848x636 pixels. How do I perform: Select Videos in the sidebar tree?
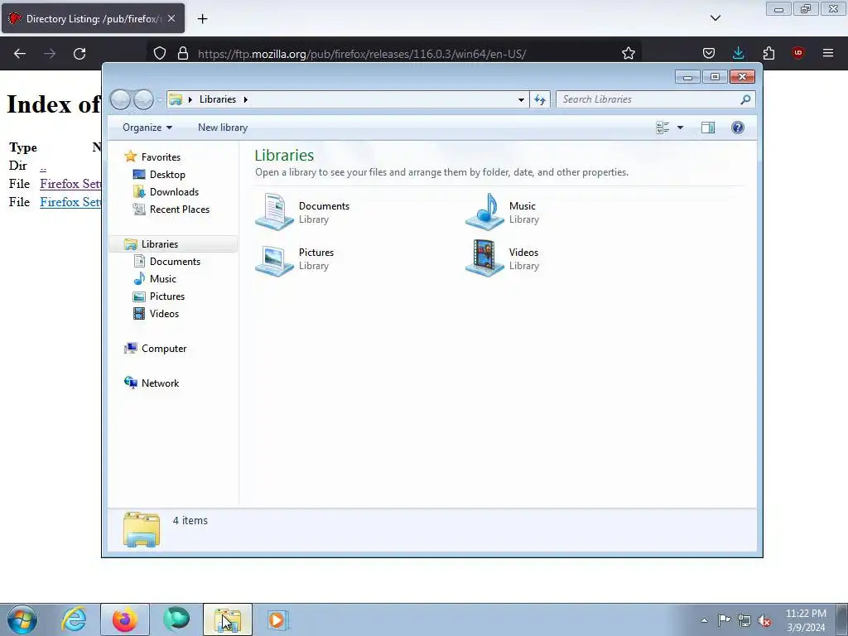tap(164, 314)
